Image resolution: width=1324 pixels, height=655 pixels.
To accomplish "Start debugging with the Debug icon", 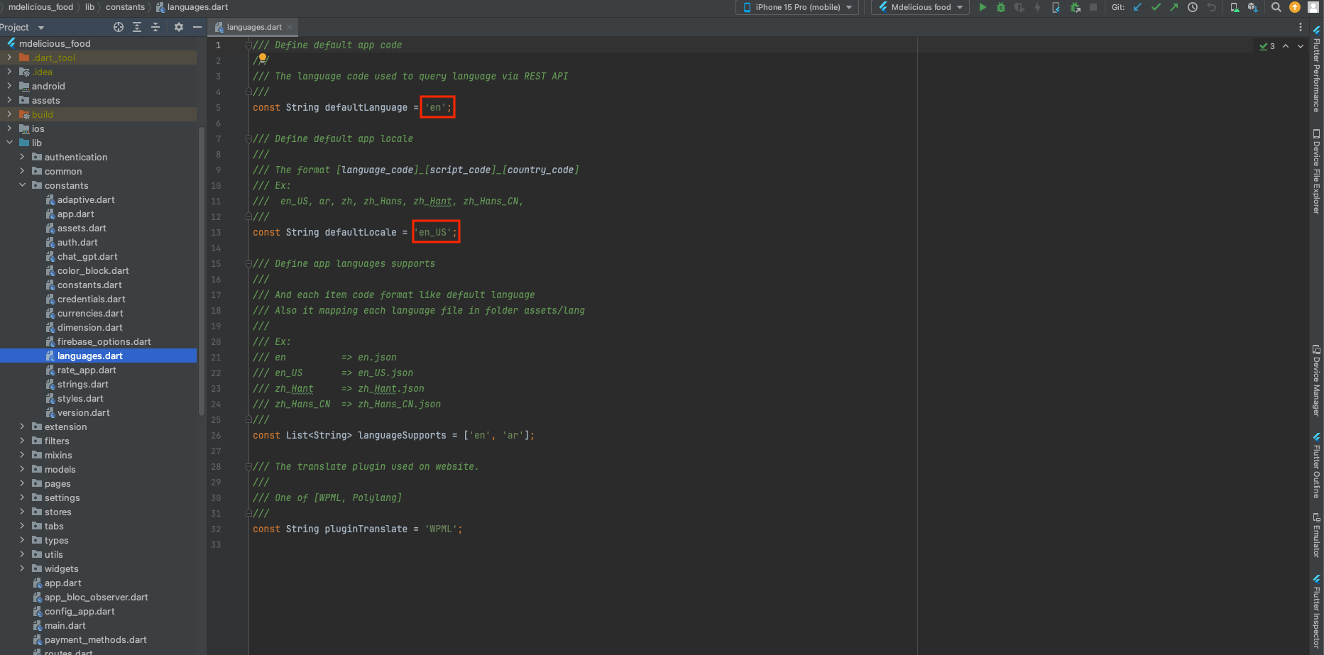I will click(x=1000, y=7).
